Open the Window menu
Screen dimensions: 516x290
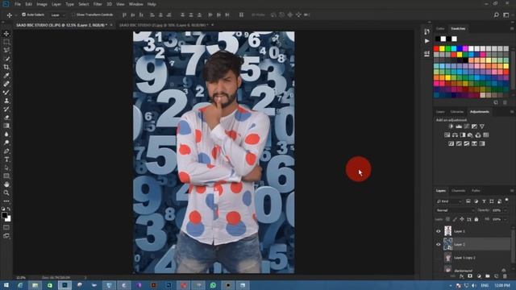coord(136,4)
